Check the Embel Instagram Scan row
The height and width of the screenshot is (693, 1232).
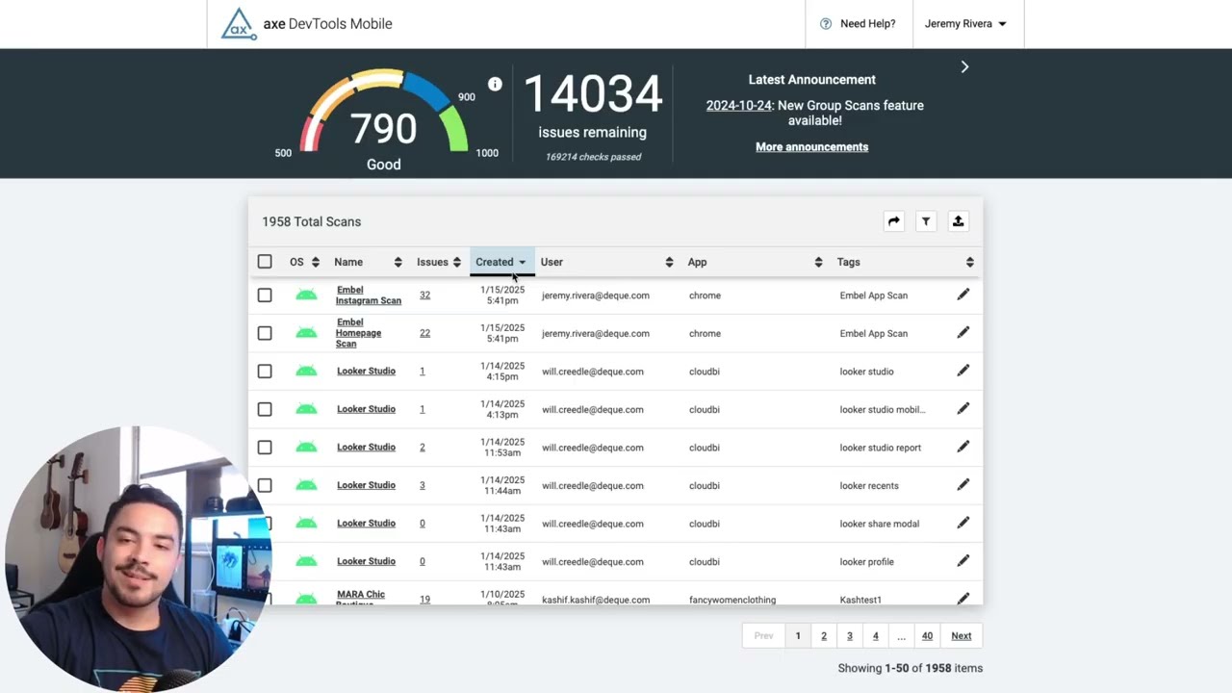click(265, 295)
